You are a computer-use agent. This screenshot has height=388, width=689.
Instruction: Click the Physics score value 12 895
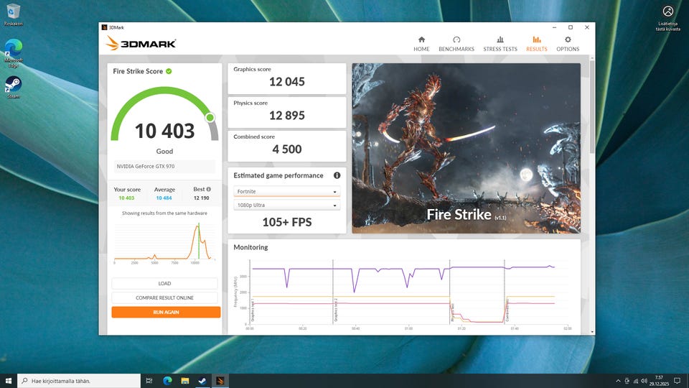(287, 116)
